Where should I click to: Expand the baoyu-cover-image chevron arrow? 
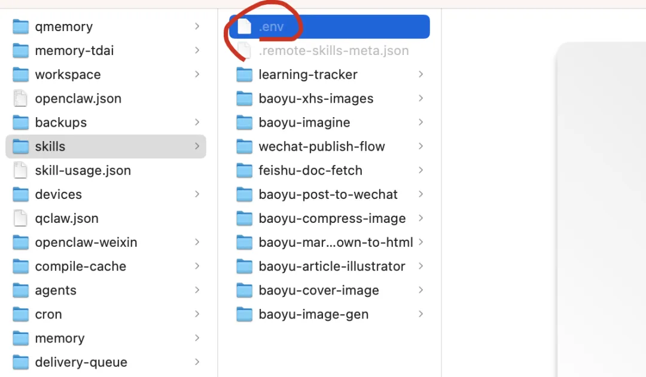(x=421, y=290)
